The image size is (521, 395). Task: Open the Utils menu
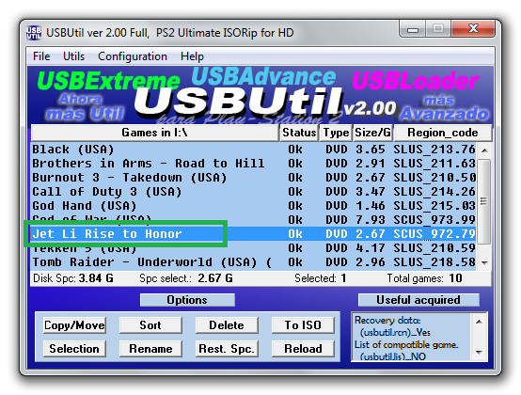(x=73, y=56)
